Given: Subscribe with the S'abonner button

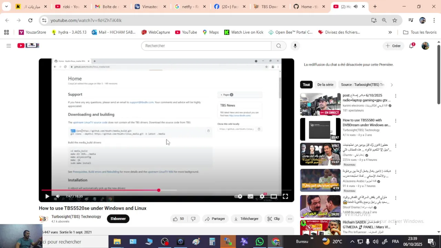Looking at the screenshot, I should tap(118, 219).
